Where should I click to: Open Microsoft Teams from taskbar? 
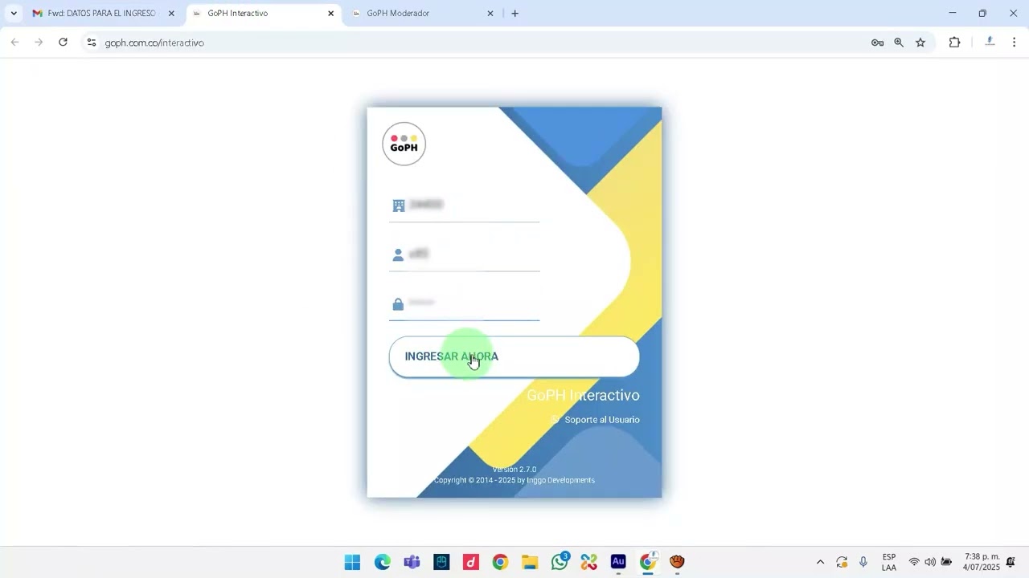click(x=412, y=562)
